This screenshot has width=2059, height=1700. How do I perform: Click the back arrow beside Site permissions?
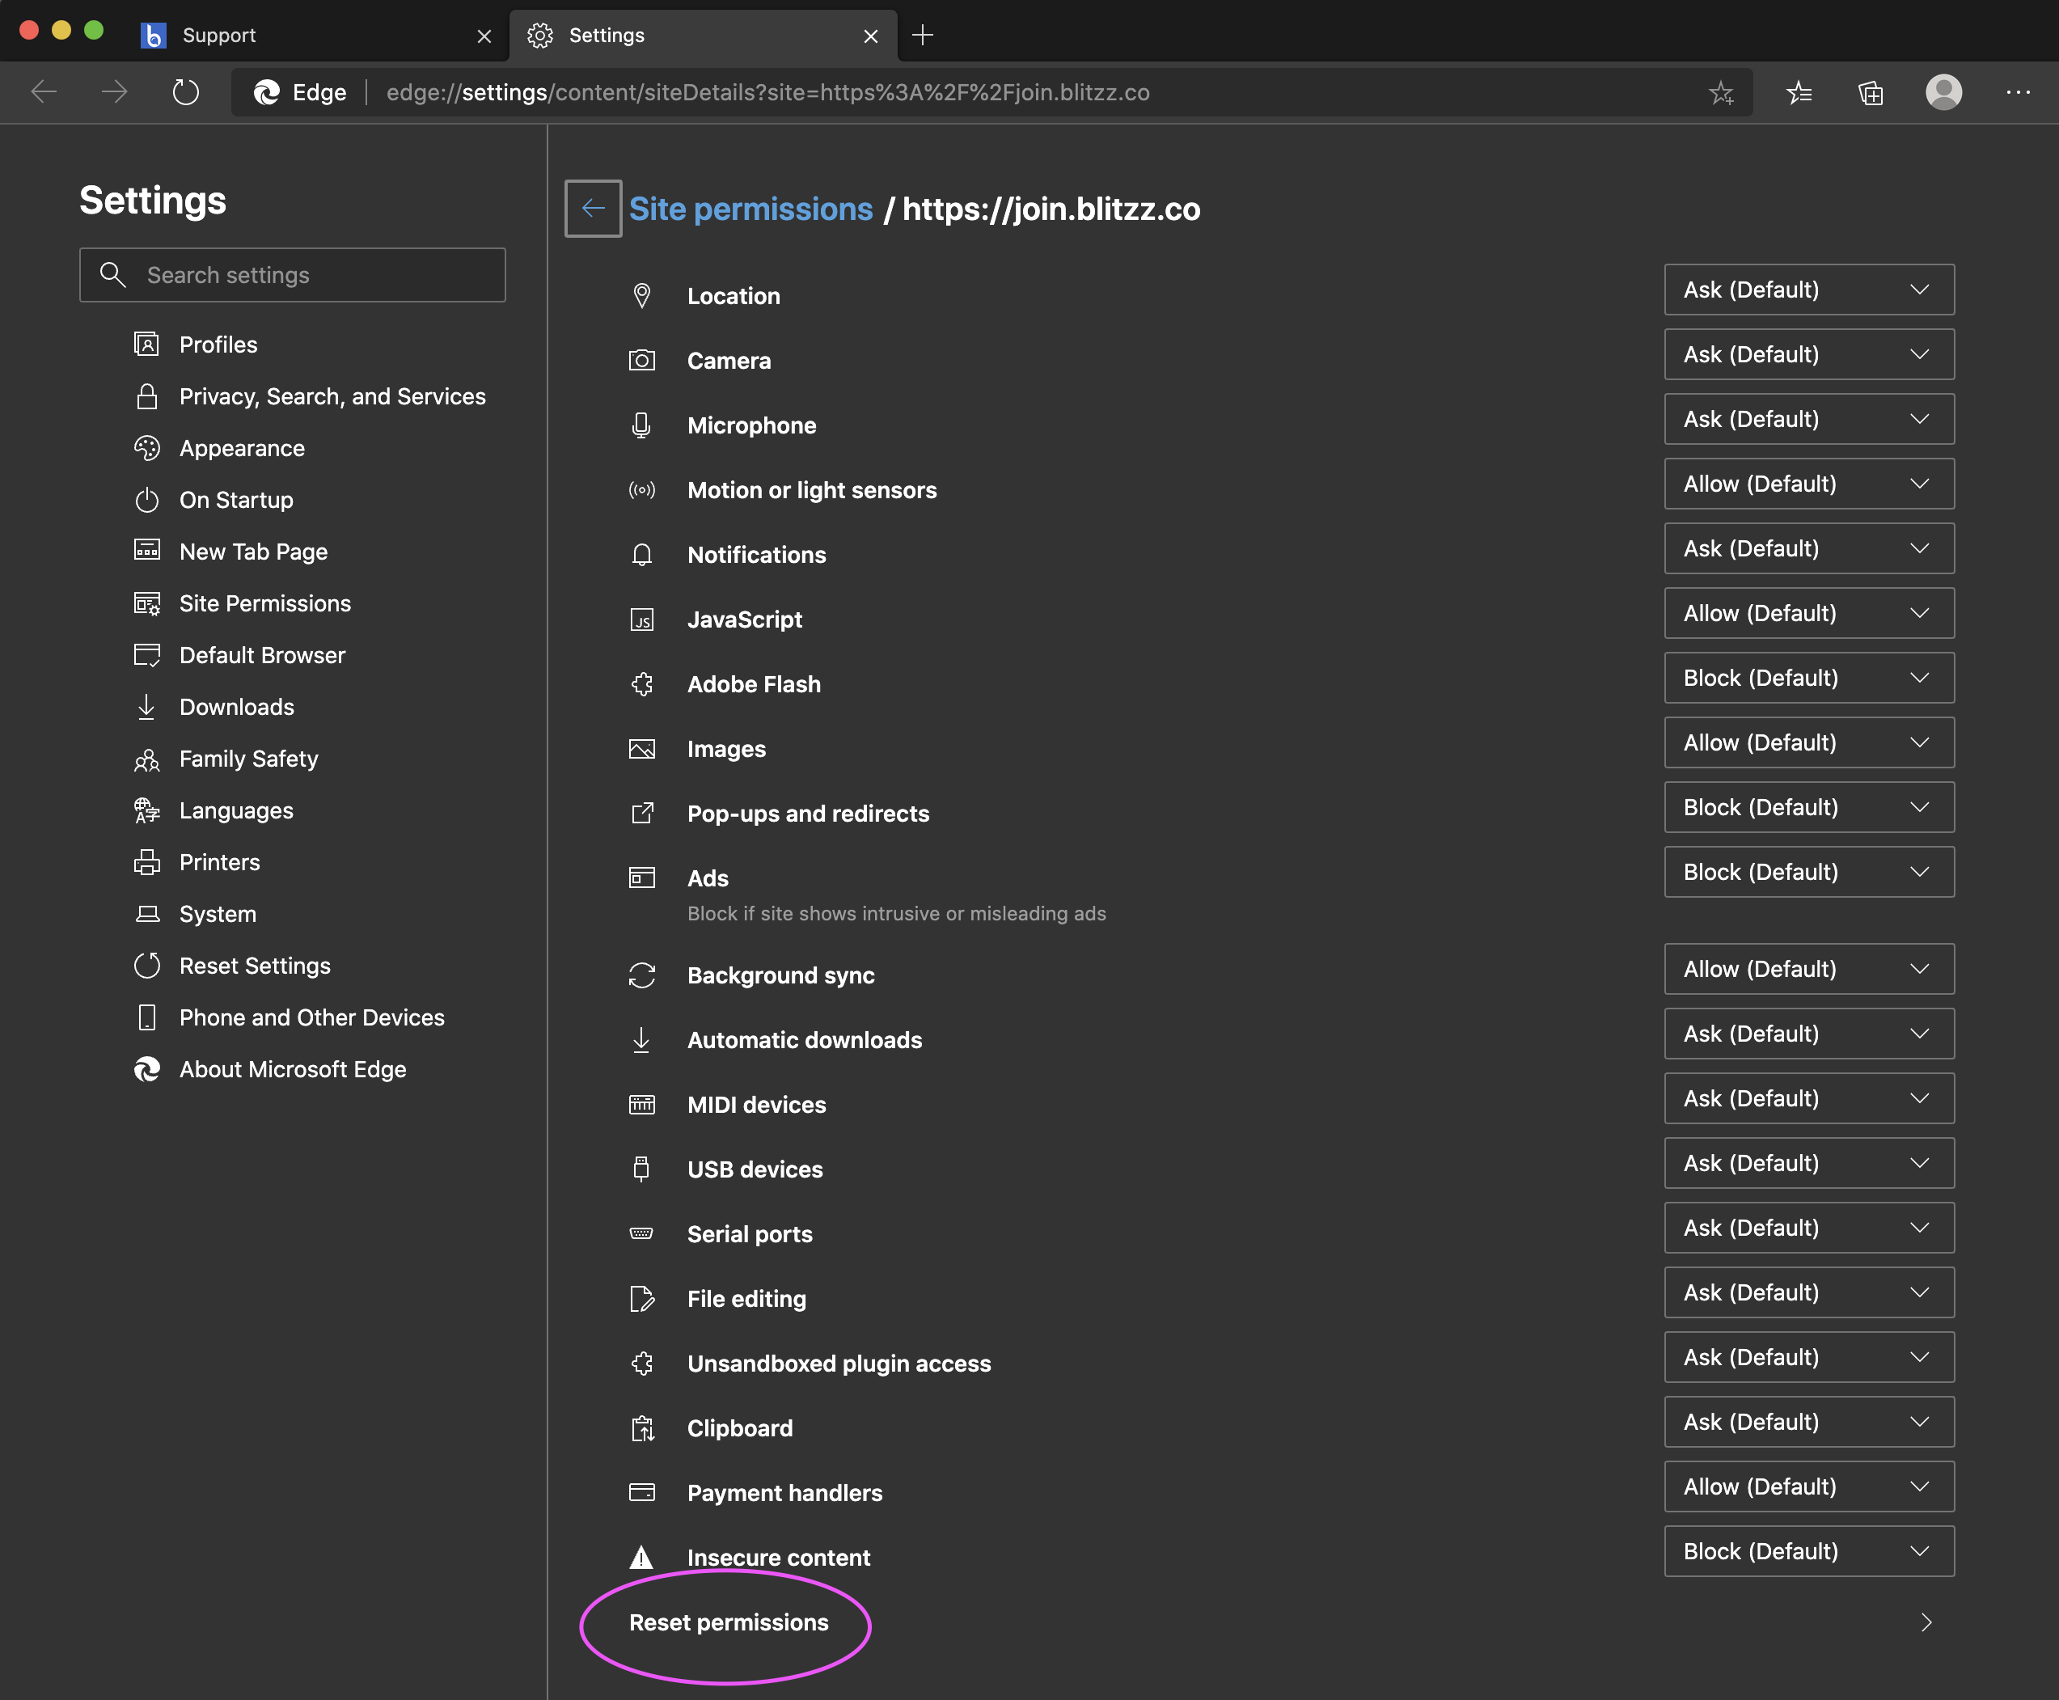(x=592, y=209)
